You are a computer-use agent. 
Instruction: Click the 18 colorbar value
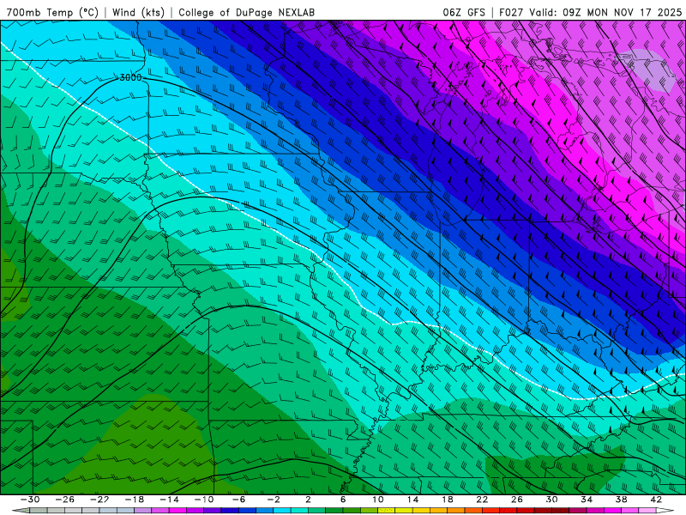[x=447, y=500]
